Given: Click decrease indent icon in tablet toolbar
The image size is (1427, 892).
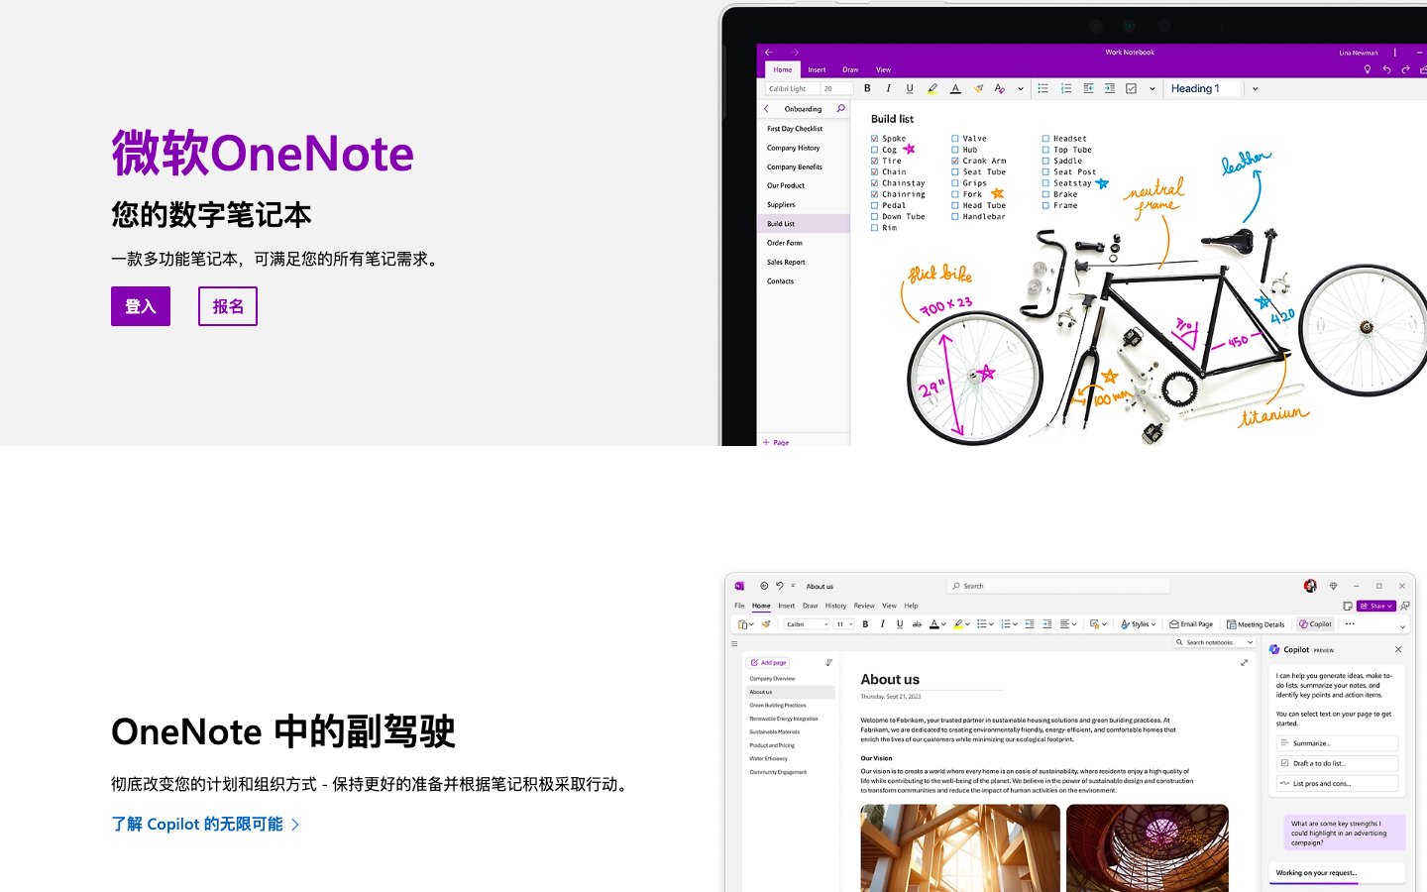Looking at the screenshot, I should [x=1088, y=88].
